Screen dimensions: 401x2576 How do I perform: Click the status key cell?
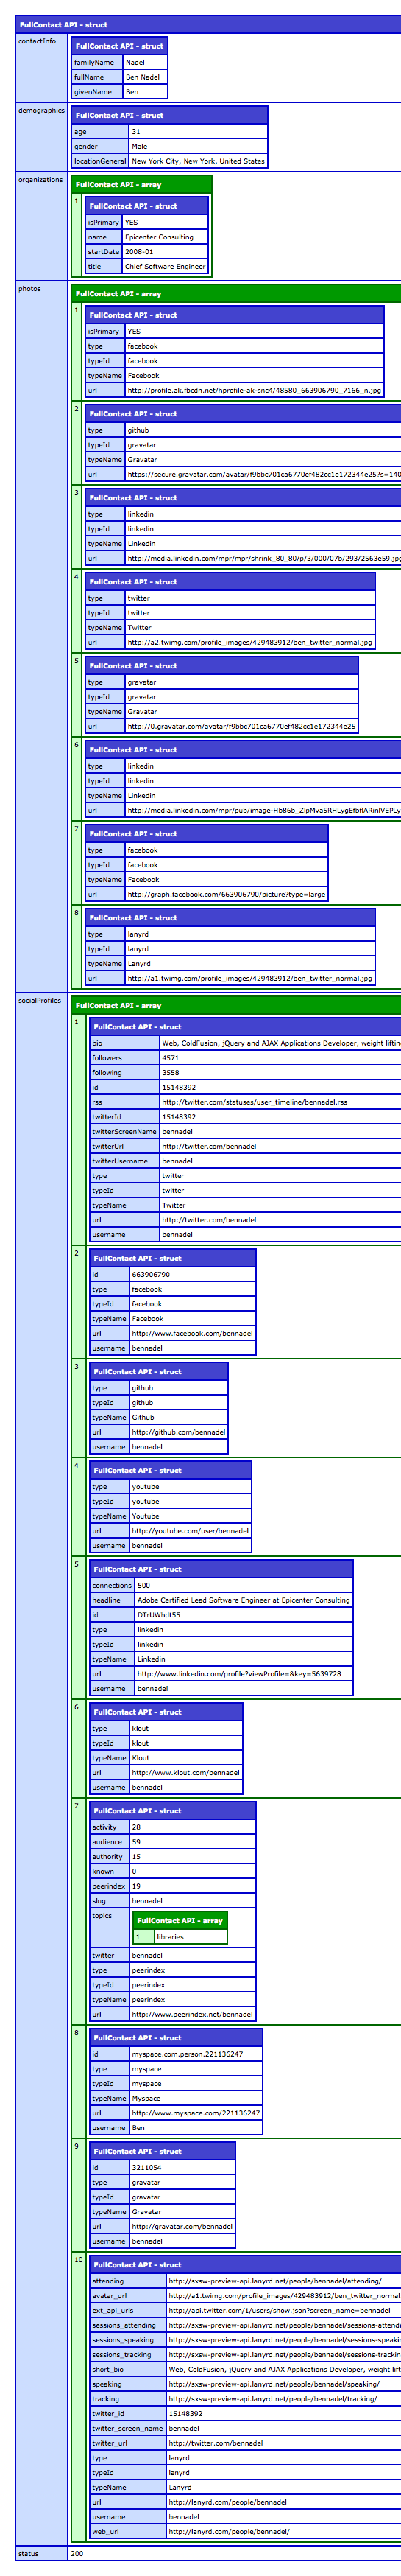click(x=42, y=2553)
